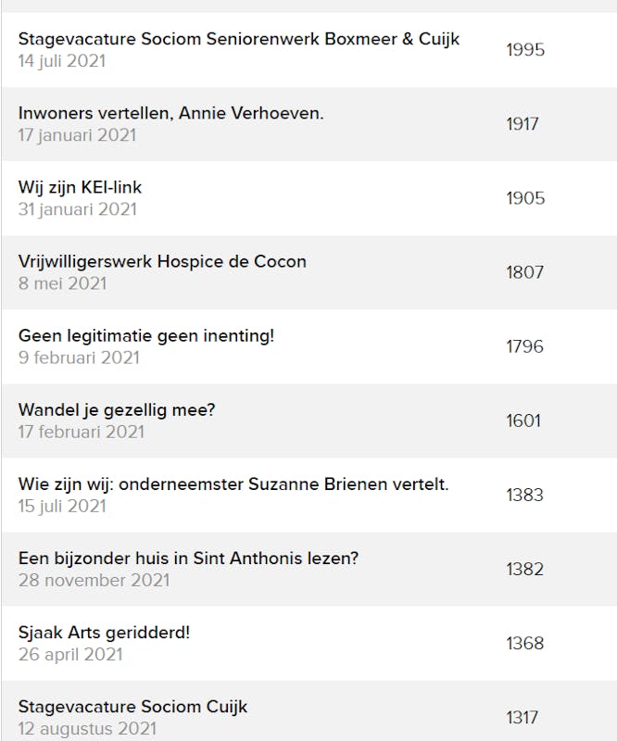Select the 1905 views number
617x741 pixels.
click(x=525, y=198)
